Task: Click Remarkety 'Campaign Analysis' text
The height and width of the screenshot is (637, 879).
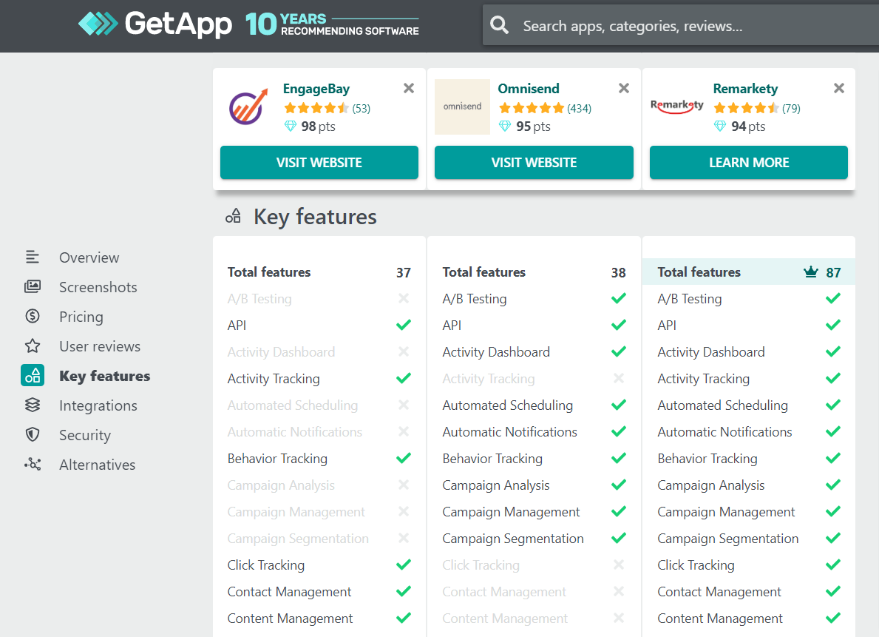Action: pos(711,485)
